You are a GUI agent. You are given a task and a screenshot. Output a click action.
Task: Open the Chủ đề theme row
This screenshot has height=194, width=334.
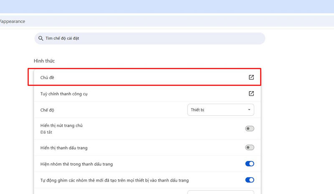coord(147,77)
